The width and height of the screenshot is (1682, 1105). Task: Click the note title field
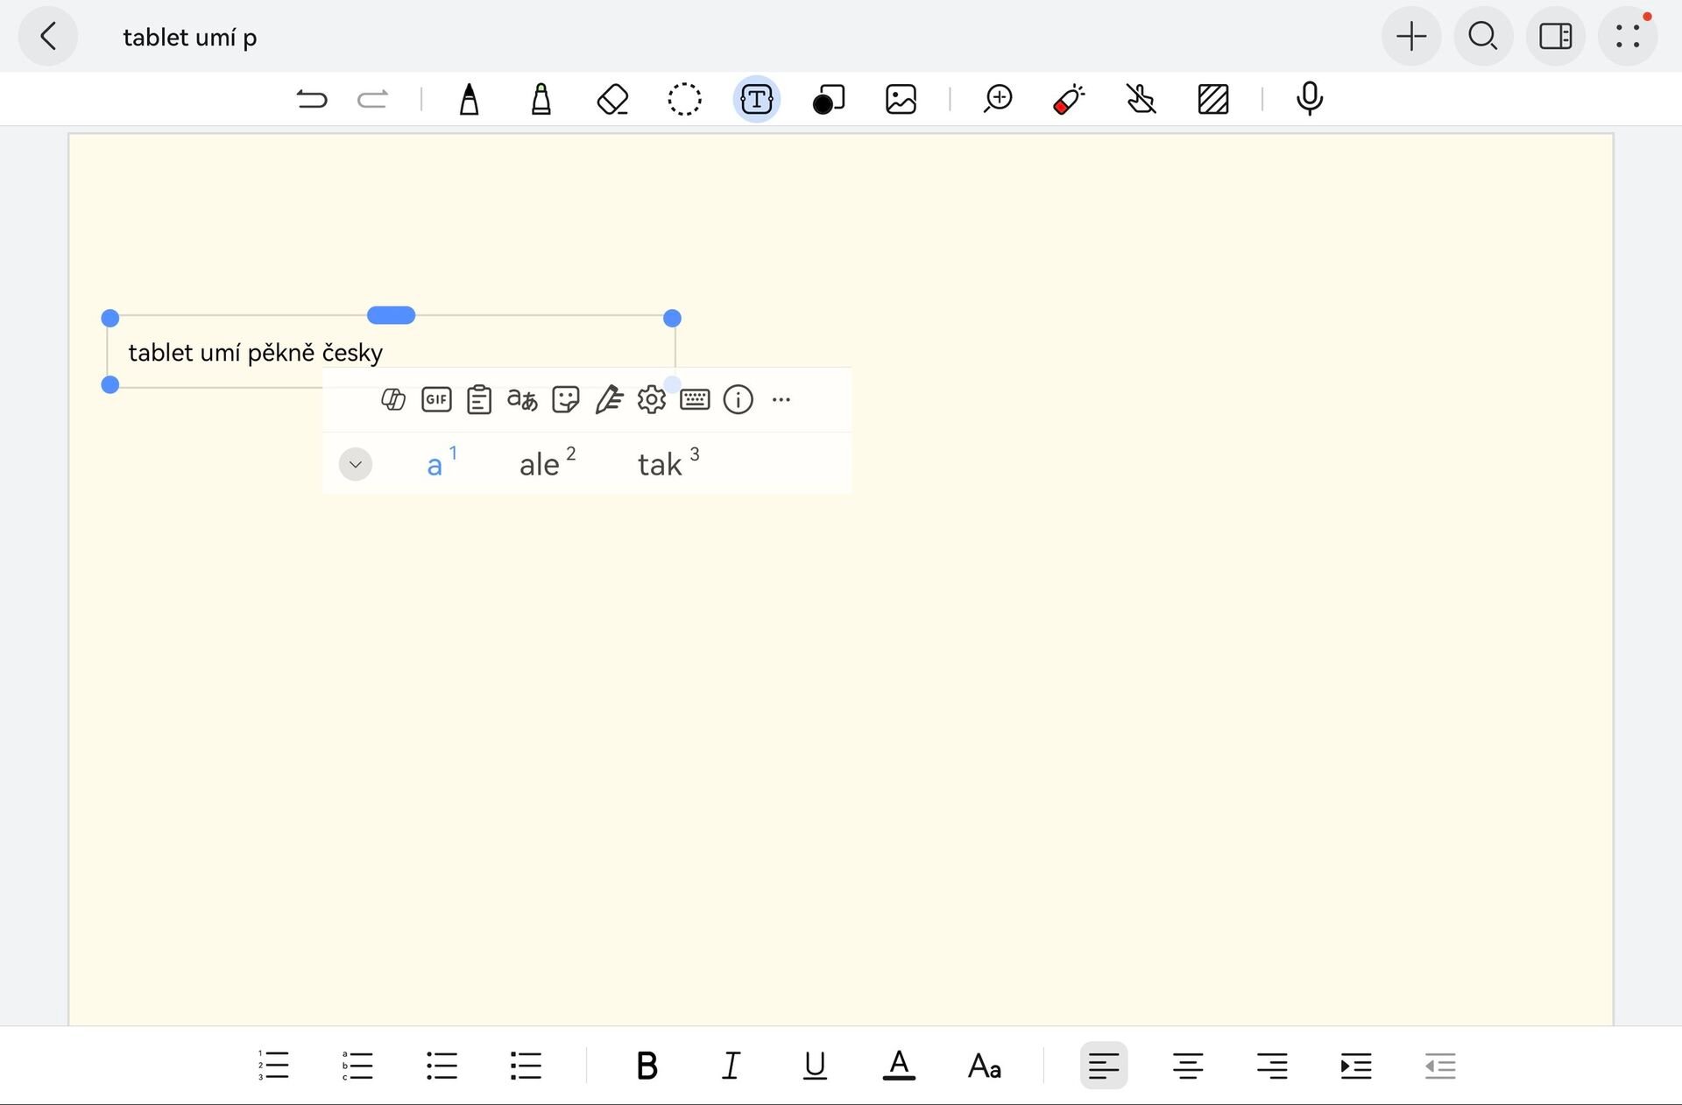click(190, 38)
